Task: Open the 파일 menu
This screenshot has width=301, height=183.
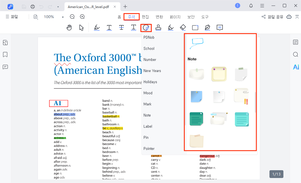Action: pyautogui.click(x=12, y=17)
